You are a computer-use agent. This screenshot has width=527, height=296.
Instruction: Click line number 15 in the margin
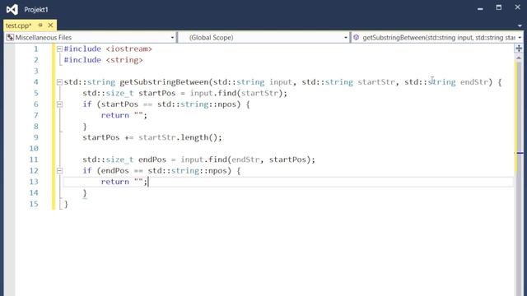(34, 204)
